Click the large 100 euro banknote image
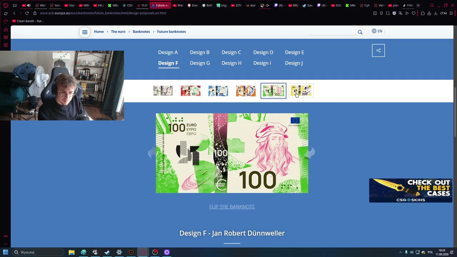This screenshot has width=457, height=257. pos(232,153)
